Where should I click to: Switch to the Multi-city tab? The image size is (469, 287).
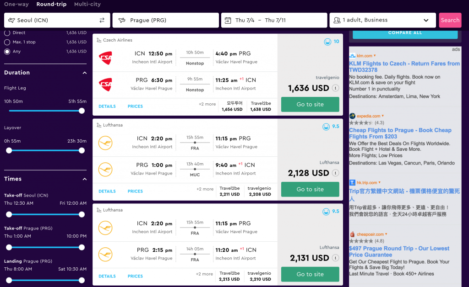point(87,4)
